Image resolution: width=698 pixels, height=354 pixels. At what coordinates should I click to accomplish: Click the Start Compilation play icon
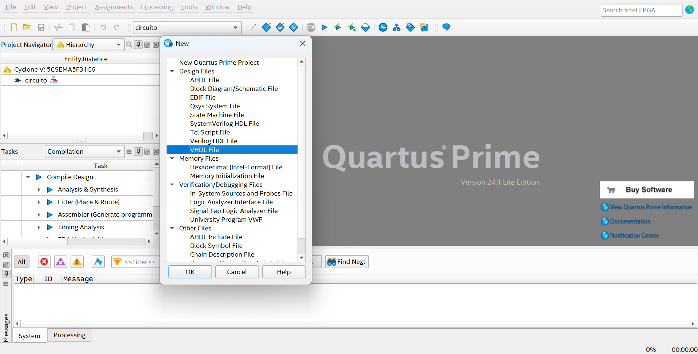coord(324,27)
